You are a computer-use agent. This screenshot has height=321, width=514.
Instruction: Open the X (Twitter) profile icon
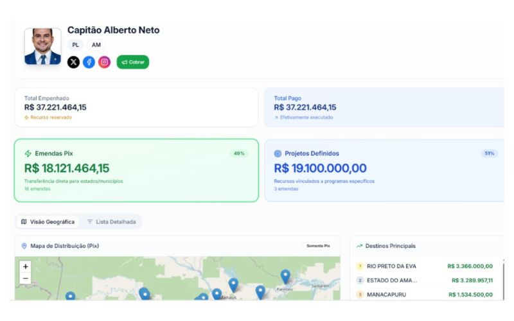pos(73,62)
